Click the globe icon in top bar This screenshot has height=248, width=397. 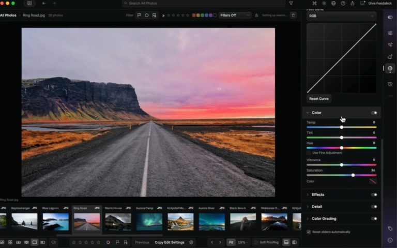tap(333, 3)
